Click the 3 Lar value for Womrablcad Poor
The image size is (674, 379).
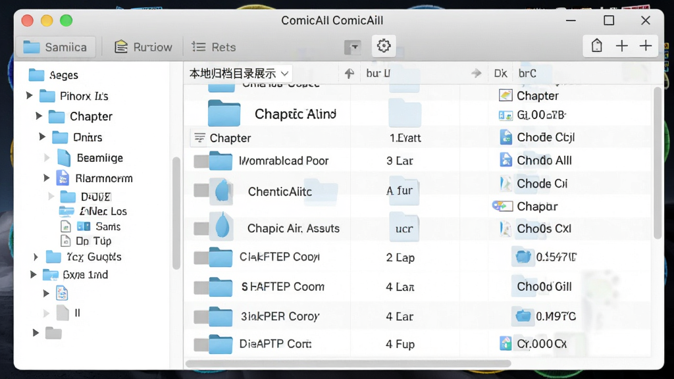tap(400, 161)
